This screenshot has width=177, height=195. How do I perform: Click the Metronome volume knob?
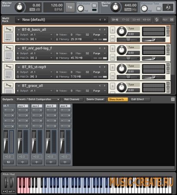tap(80, 9)
